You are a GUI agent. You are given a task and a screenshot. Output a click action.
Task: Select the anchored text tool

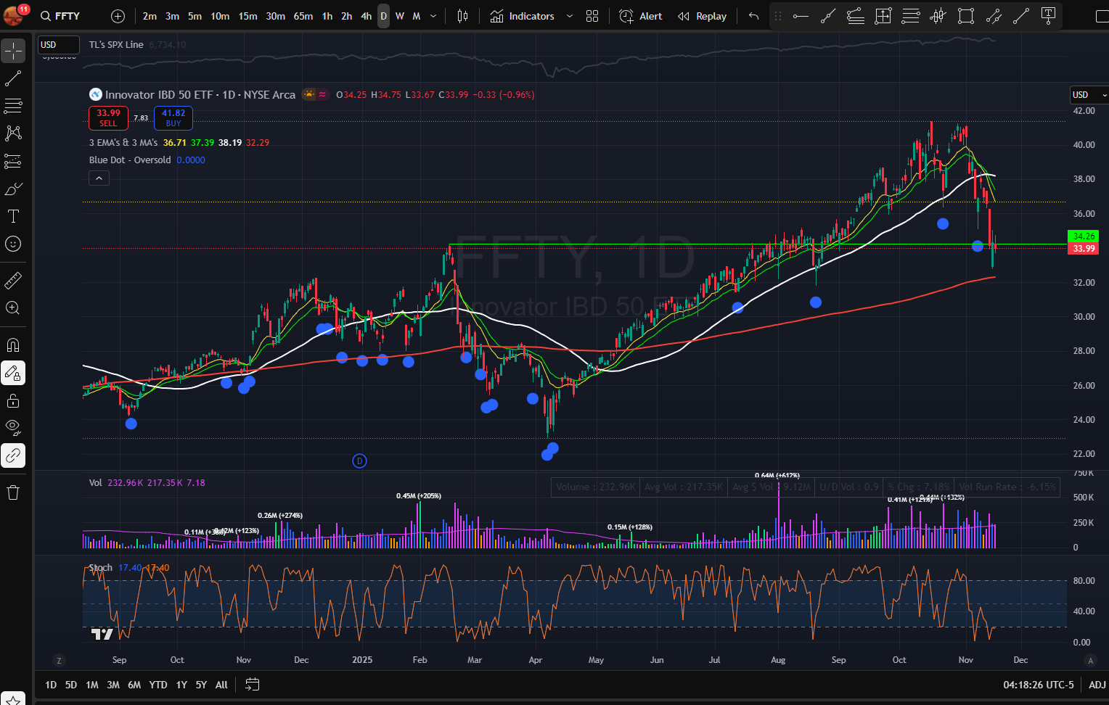(x=1048, y=16)
